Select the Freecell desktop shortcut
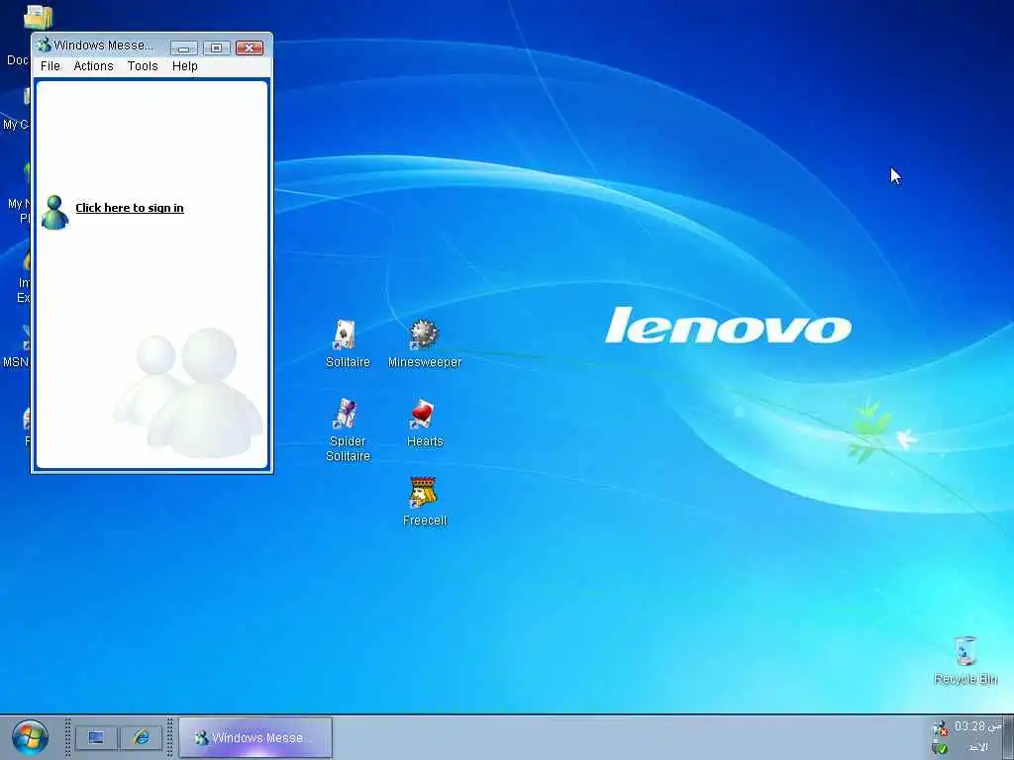Viewport: 1014px width, 760px height. 424,502
